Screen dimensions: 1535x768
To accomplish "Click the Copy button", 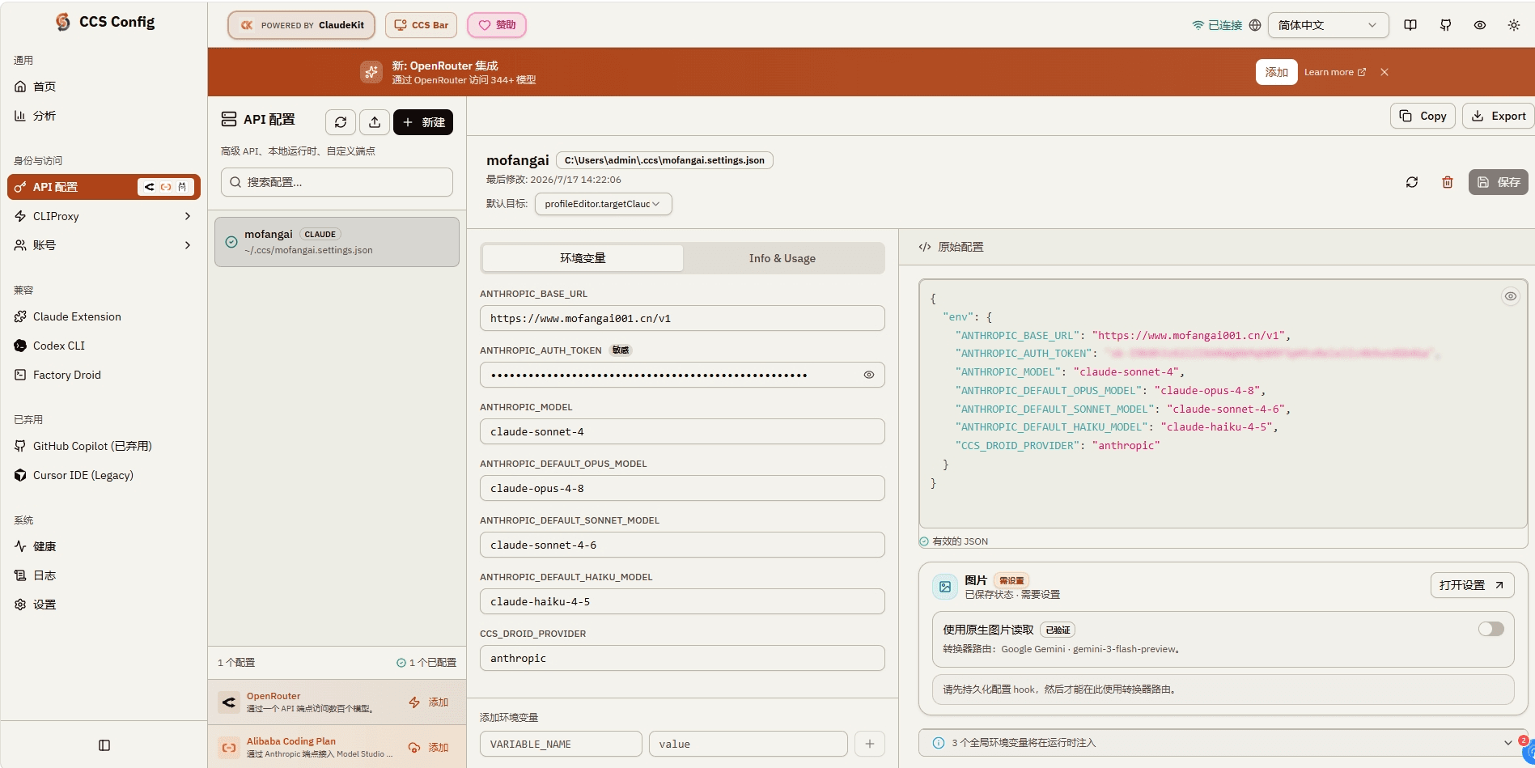I will coord(1423,116).
